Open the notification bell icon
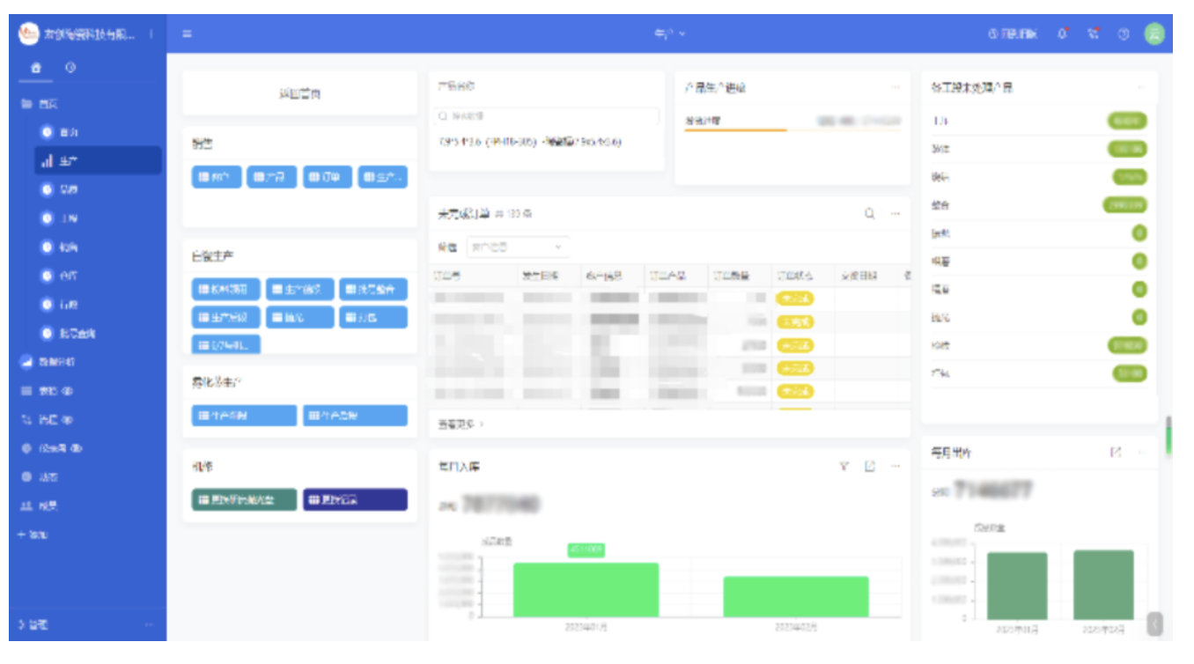 point(1063,33)
